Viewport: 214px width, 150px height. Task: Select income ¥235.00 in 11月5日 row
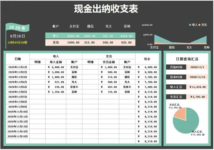point(56,87)
